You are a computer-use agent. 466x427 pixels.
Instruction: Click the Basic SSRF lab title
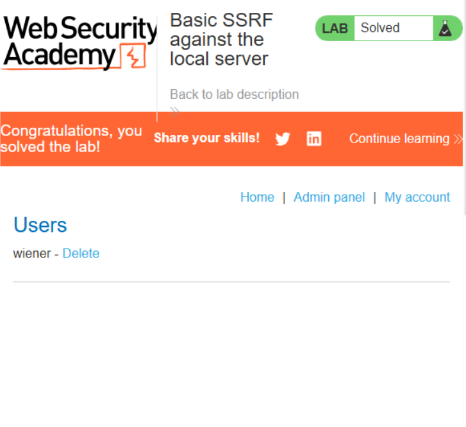[x=221, y=40]
